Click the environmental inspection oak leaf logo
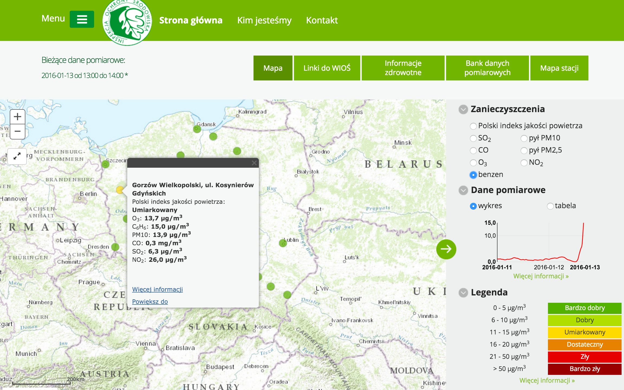This screenshot has width=624, height=390. pyautogui.click(x=127, y=22)
